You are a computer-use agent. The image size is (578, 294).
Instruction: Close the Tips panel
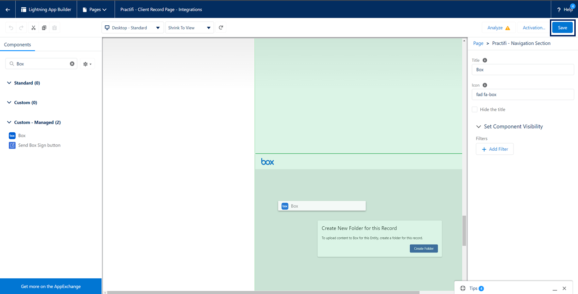pyautogui.click(x=564, y=288)
